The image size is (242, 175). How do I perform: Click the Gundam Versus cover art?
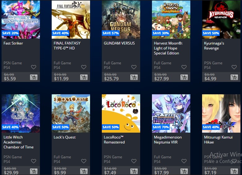(121, 19)
